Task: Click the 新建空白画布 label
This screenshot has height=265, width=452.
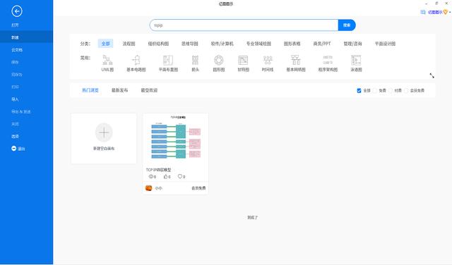Action: click(x=104, y=149)
